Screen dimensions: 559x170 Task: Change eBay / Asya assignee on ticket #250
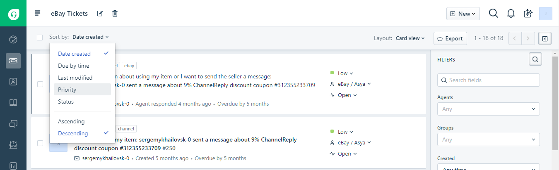351,143
